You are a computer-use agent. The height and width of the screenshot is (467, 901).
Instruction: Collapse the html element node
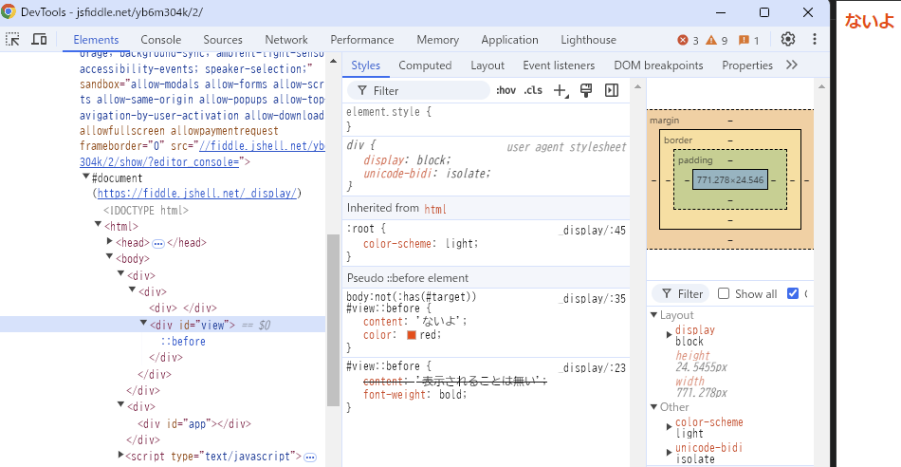coord(99,225)
